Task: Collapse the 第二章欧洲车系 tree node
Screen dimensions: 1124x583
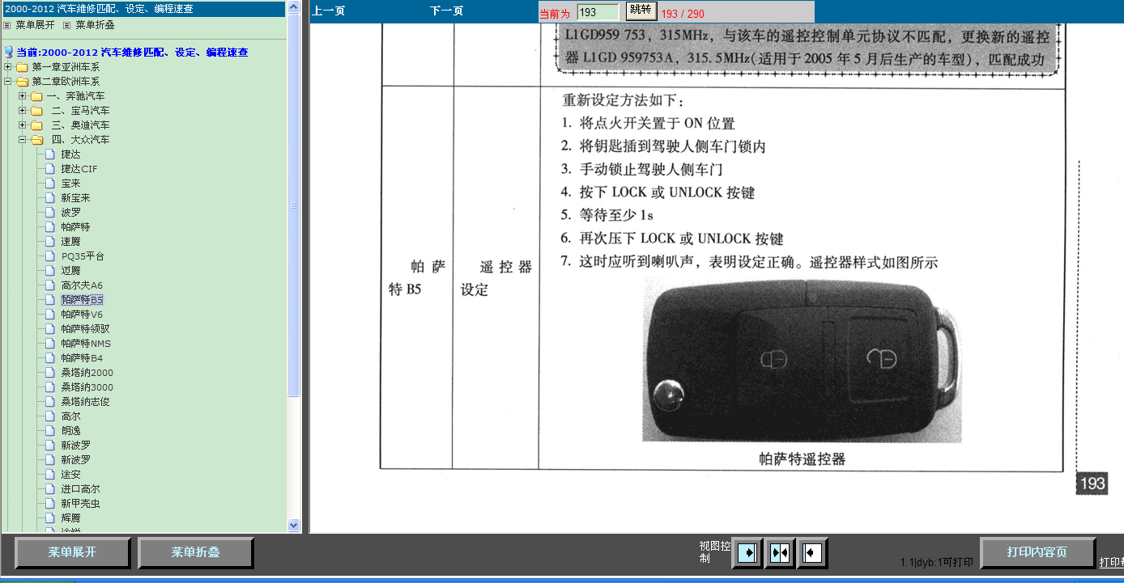Action: tap(8, 82)
